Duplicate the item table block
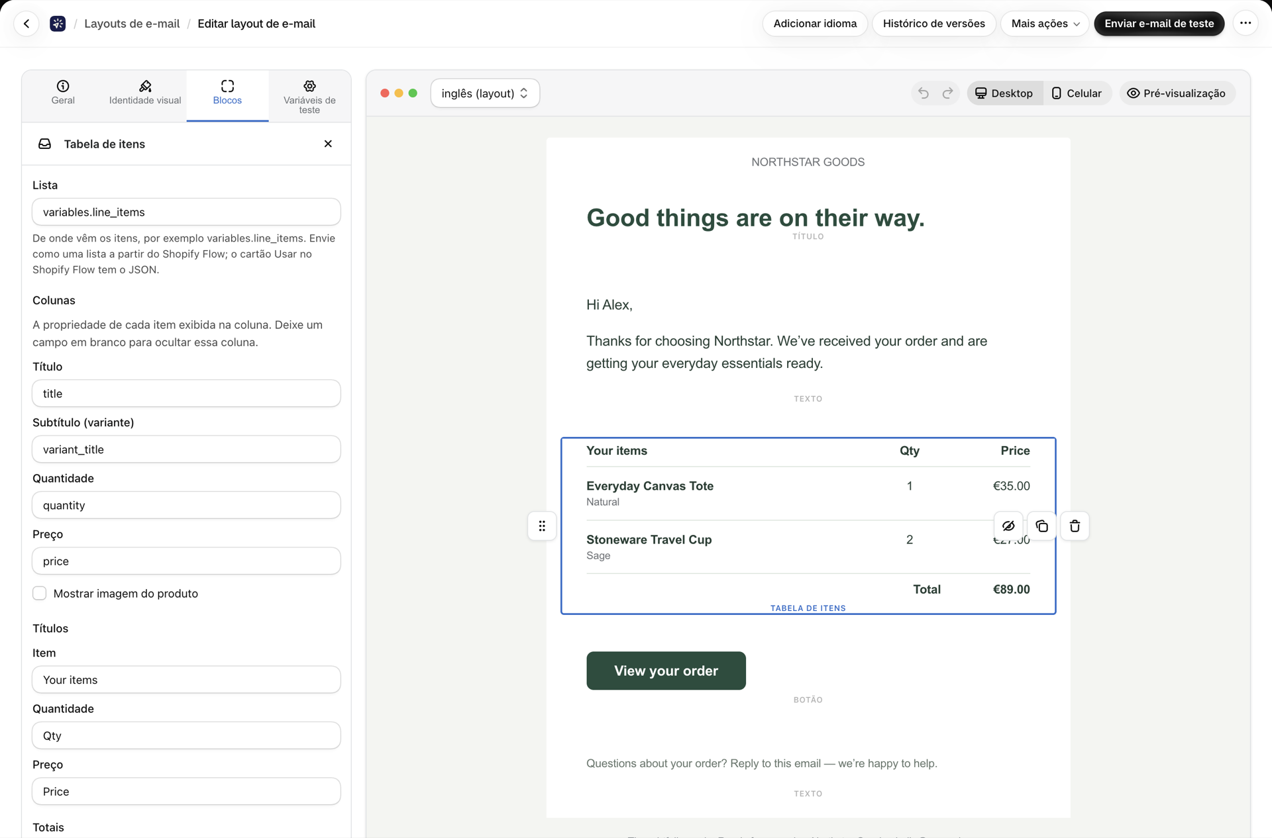This screenshot has width=1272, height=838. [x=1041, y=526]
